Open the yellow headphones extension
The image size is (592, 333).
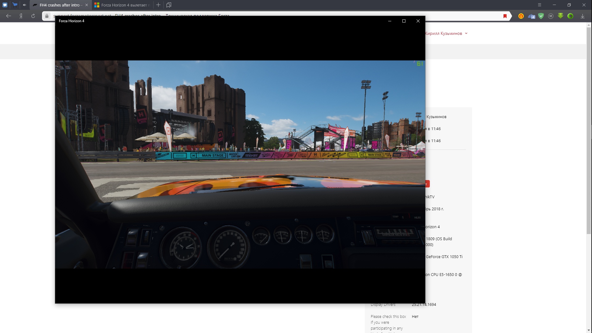click(x=521, y=16)
